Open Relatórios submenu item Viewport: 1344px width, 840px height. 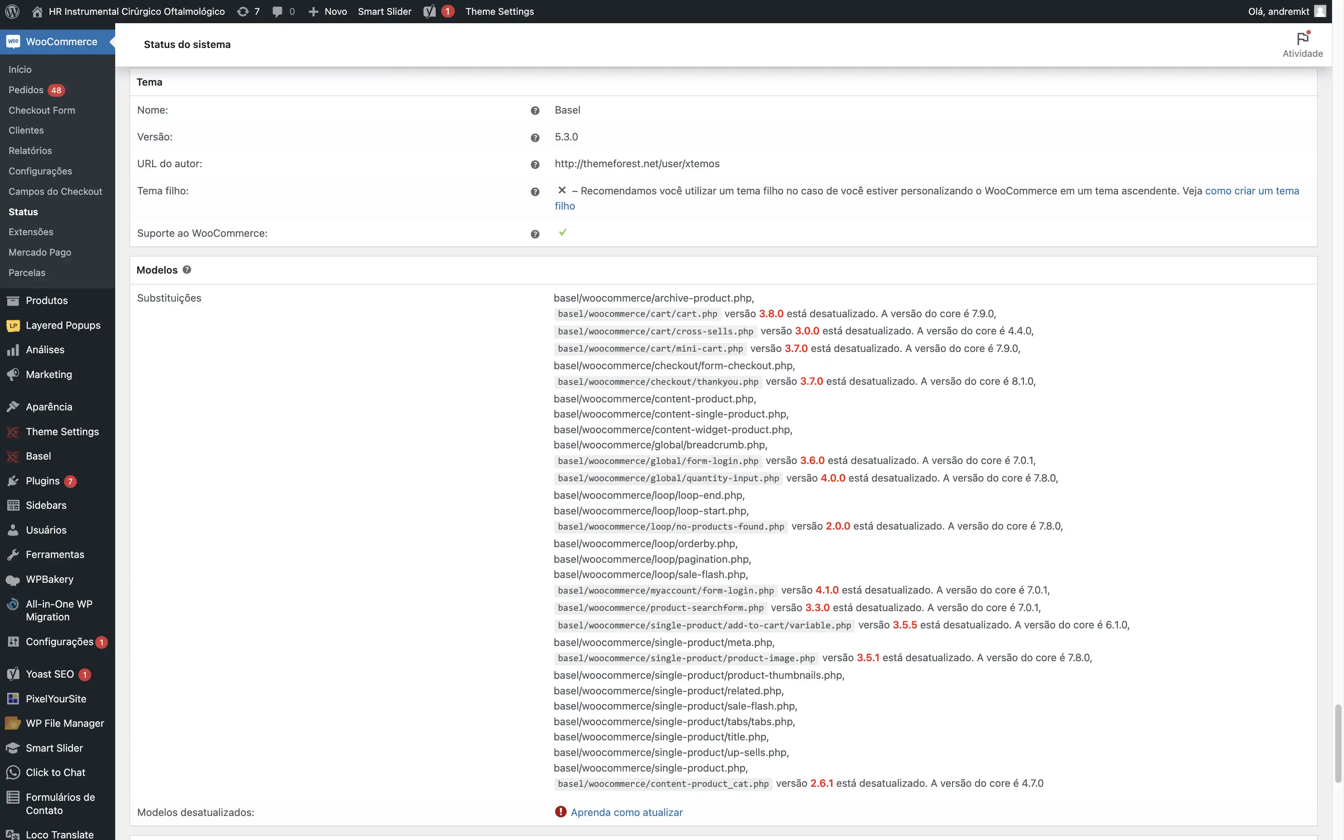click(30, 150)
